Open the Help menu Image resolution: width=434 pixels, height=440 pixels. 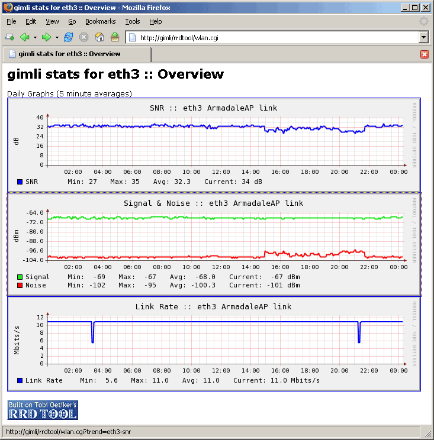point(155,21)
